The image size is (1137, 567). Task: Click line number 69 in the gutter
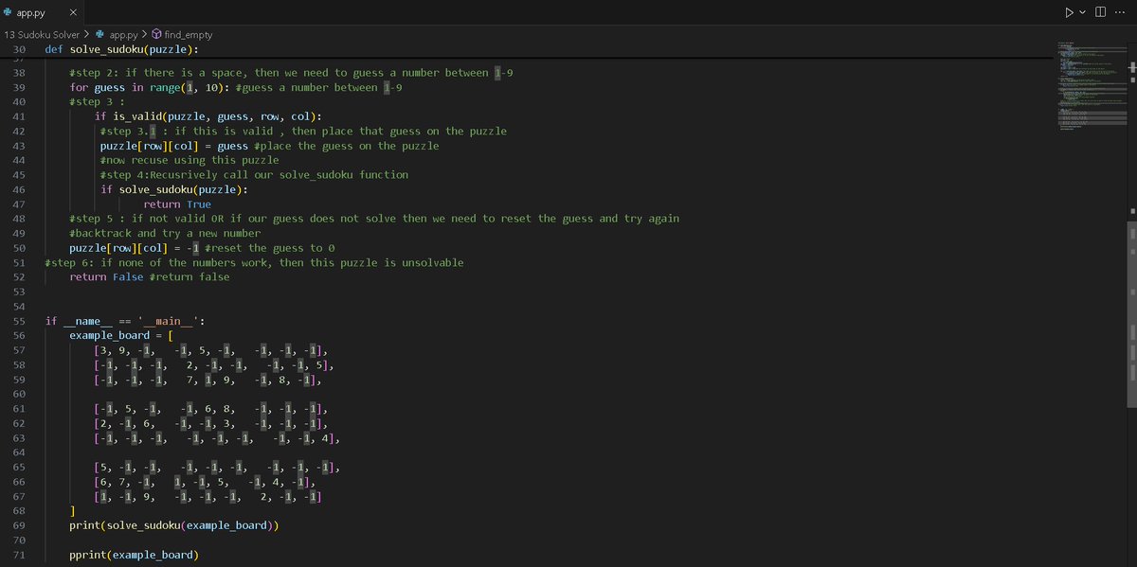pyautogui.click(x=19, y=524)
